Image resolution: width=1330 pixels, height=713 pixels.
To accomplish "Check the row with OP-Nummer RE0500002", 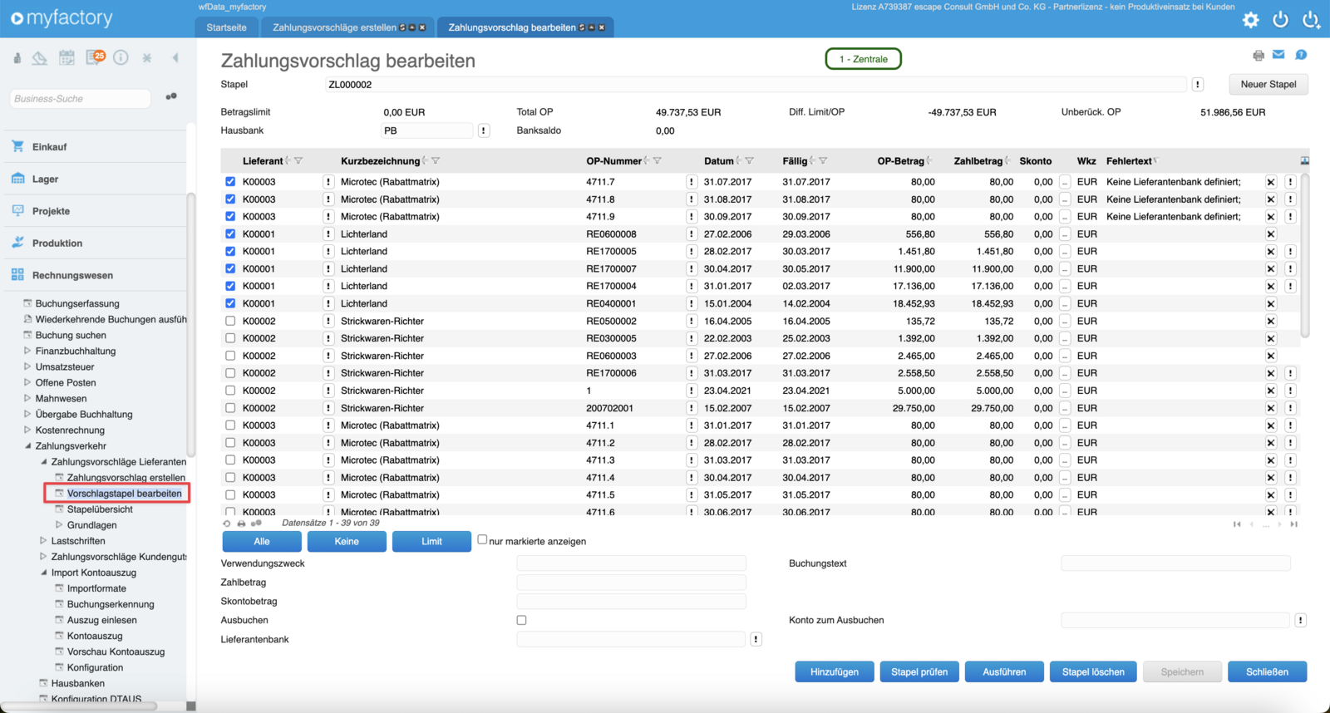I will (x=230, y=321).
